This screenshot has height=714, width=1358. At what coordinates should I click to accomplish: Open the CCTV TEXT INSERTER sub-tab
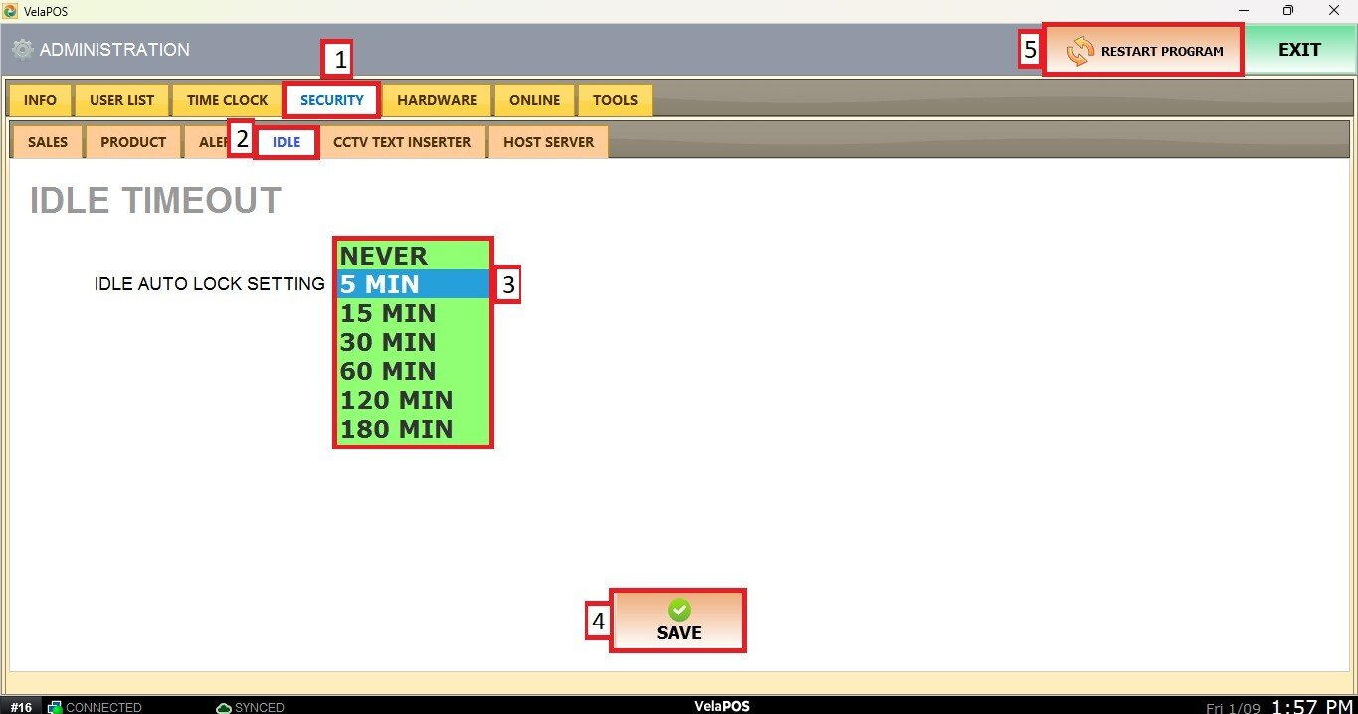pos(402,142)
